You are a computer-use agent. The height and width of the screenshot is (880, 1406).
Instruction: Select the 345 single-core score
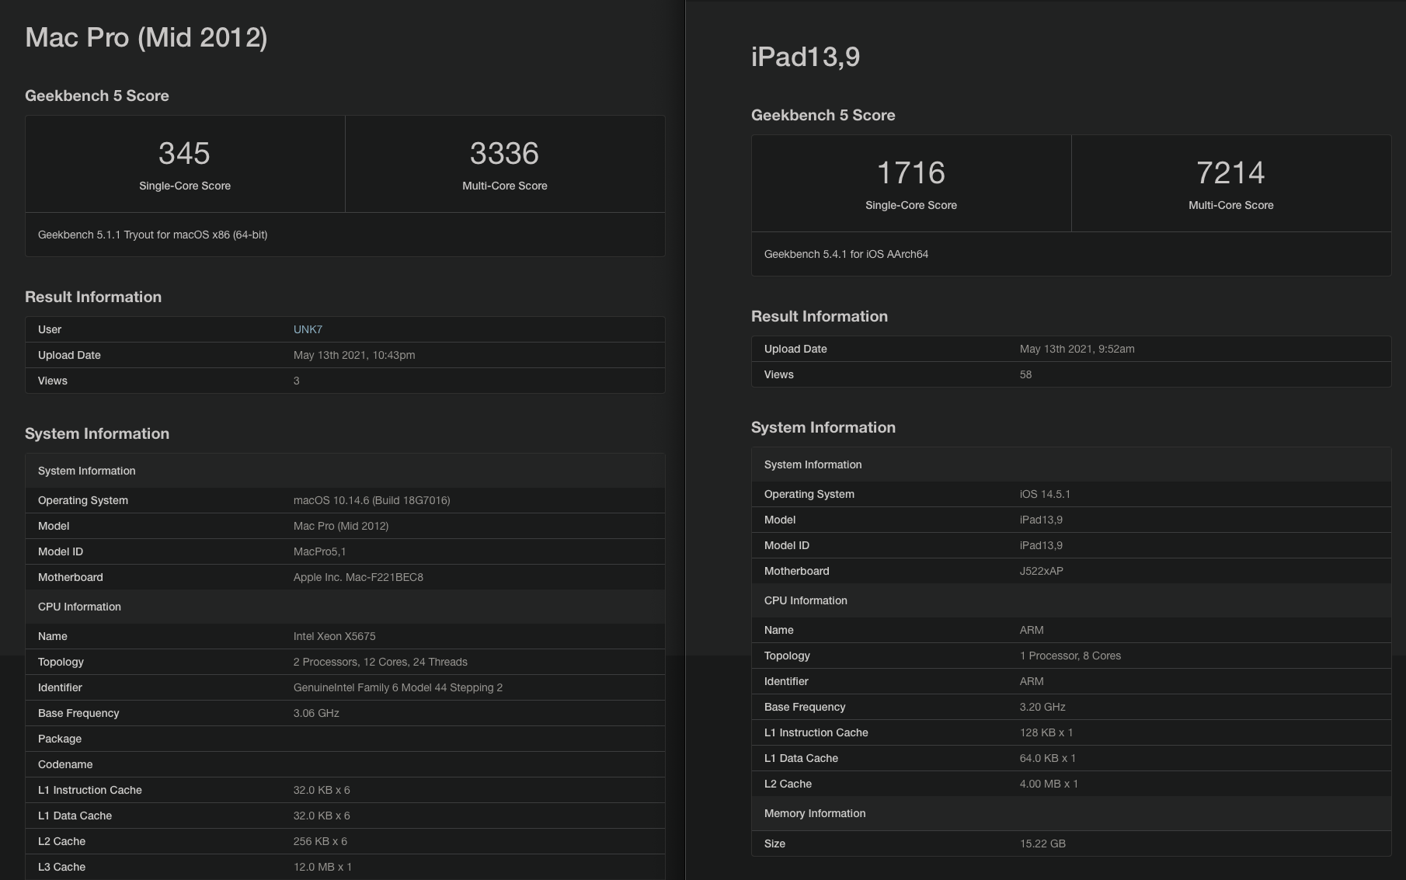pyautogui.click(x=184, y=153)
